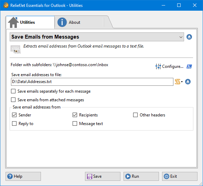This screenshot has height=186, width=203.
Task: Enable Save emails separately for each message
Action: [13, 91]
